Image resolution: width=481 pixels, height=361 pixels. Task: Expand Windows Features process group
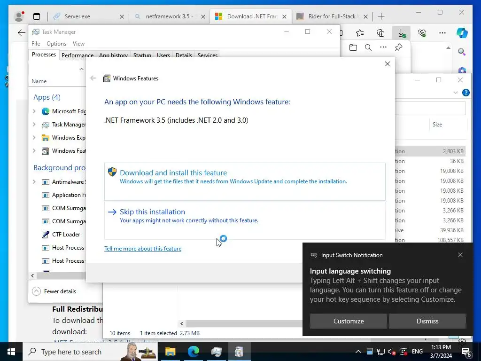(34, 151)
